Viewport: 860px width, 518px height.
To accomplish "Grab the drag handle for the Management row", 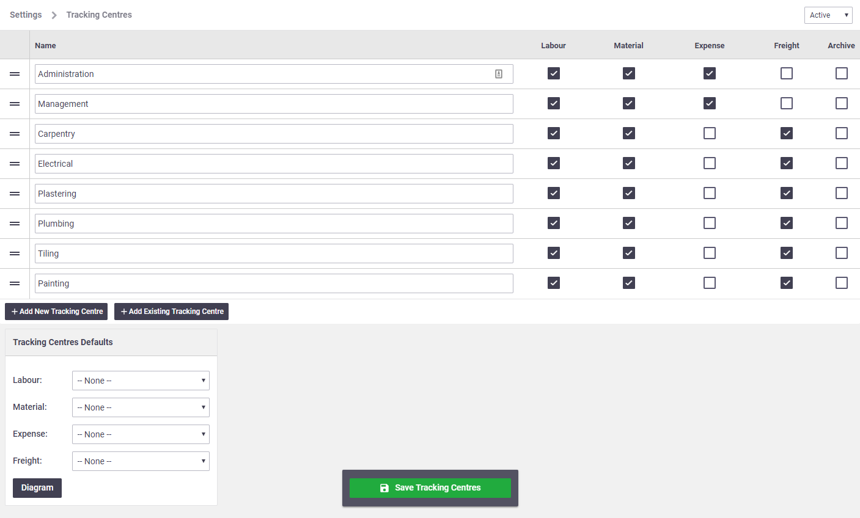I will [15, 104].
